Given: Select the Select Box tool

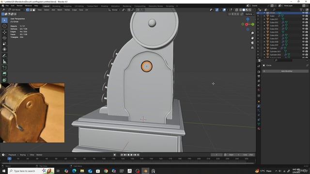Looking at the screenshot, I should pyautogui.click(x=4, y=20).
